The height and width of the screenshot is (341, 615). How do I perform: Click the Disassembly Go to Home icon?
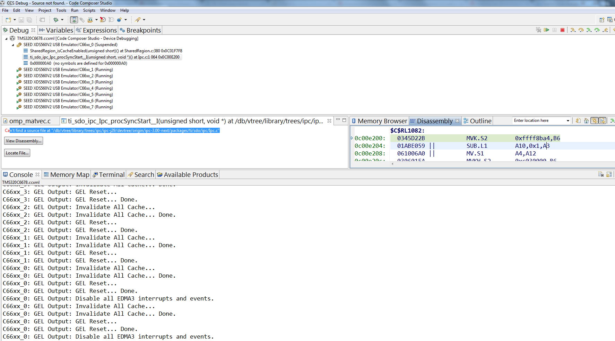click(586, 120)
